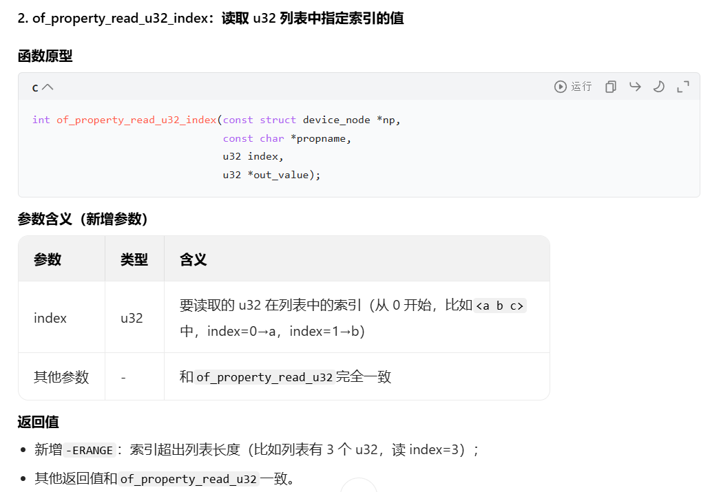Viewport: 710px width, 492px height.
Task: Toggle soft line wrapping in the code block
Action: tap(634, 86)
